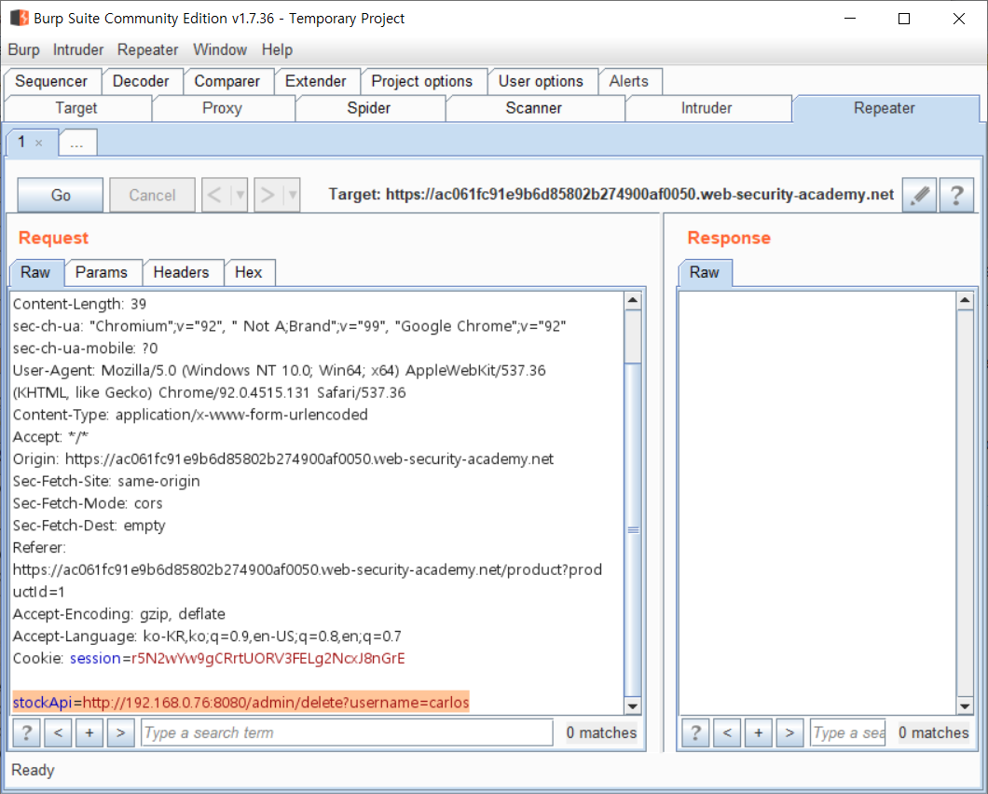
Task: Go forward to next request in history
Action: coord(268,195)
